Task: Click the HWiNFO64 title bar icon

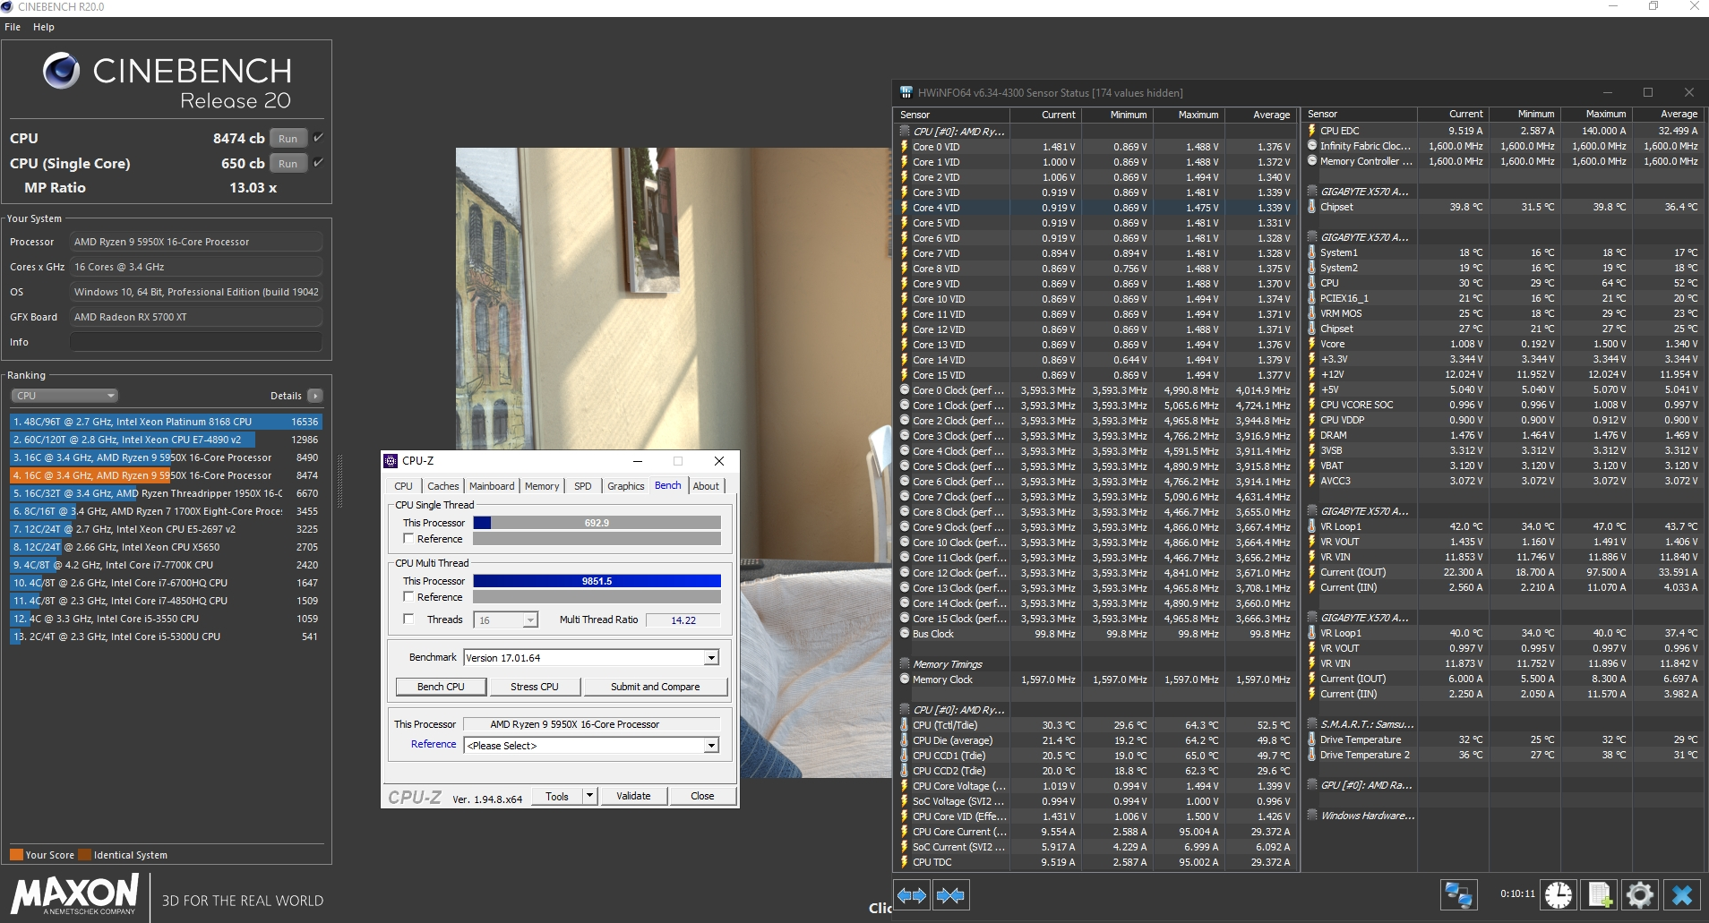Action: tap(906, 92)
